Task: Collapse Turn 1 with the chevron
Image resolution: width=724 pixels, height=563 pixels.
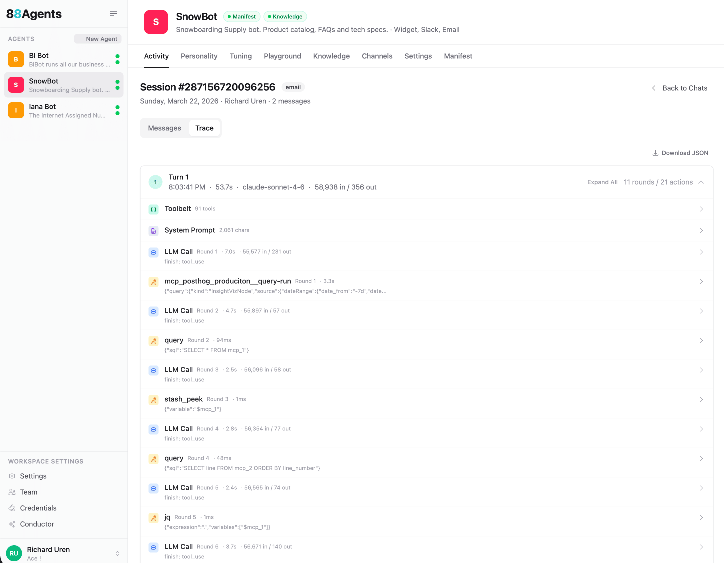Action: tap(701, 182)
